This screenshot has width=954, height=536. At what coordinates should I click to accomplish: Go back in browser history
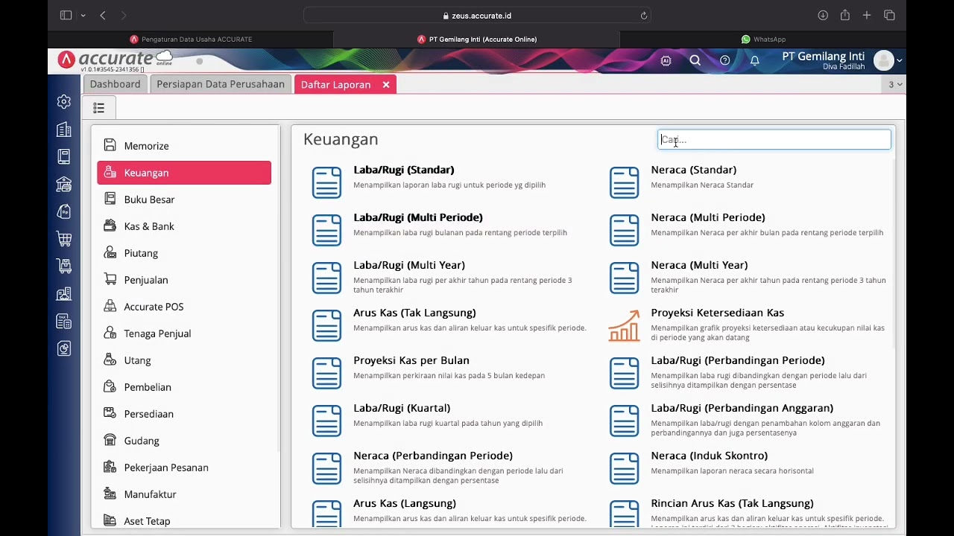[x=103, y=16]
